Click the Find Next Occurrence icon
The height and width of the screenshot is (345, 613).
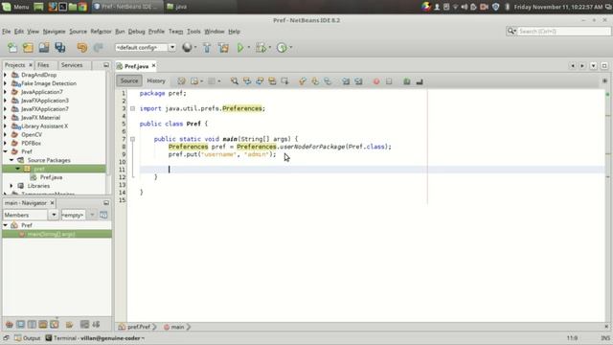(x=260, y=81)
